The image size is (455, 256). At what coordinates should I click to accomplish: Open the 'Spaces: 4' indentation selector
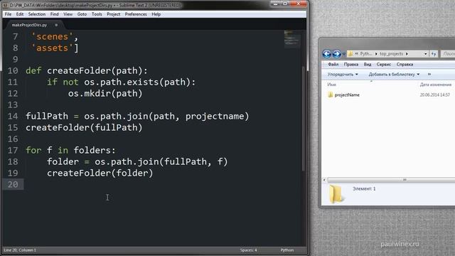tap(248, 250)
